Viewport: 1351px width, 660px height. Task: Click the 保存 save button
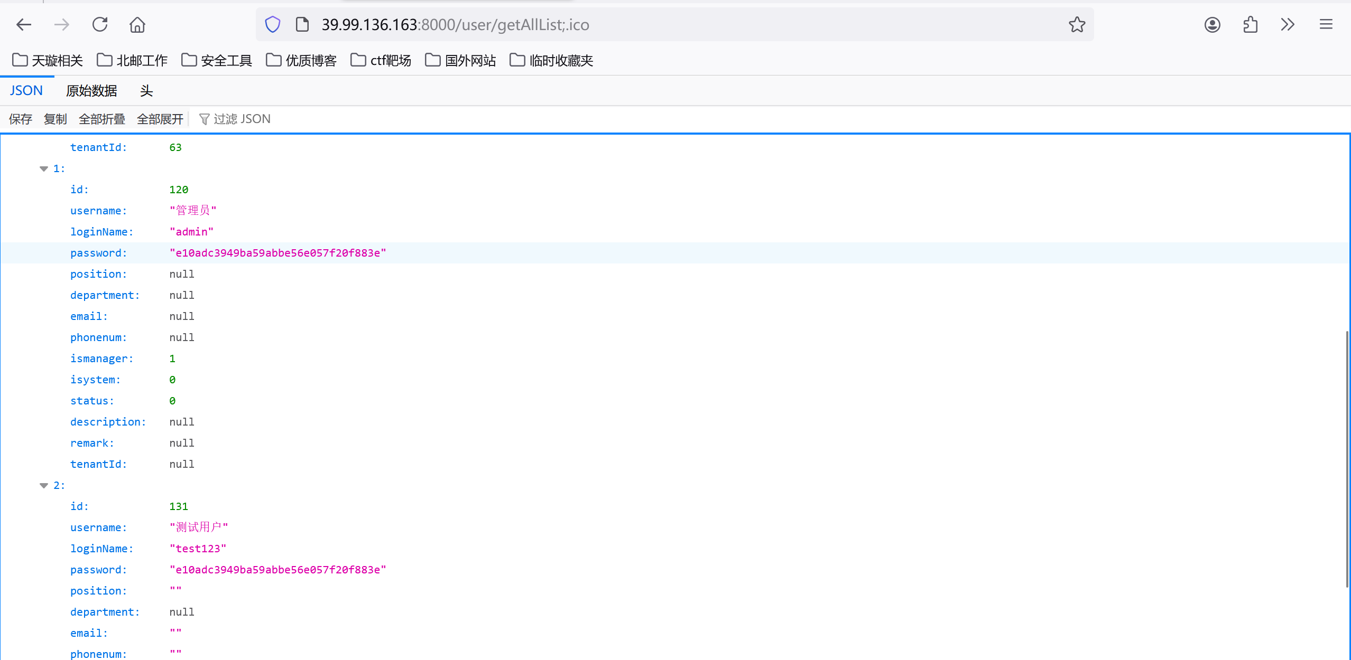pyautogui.click(x=21, y=119)
